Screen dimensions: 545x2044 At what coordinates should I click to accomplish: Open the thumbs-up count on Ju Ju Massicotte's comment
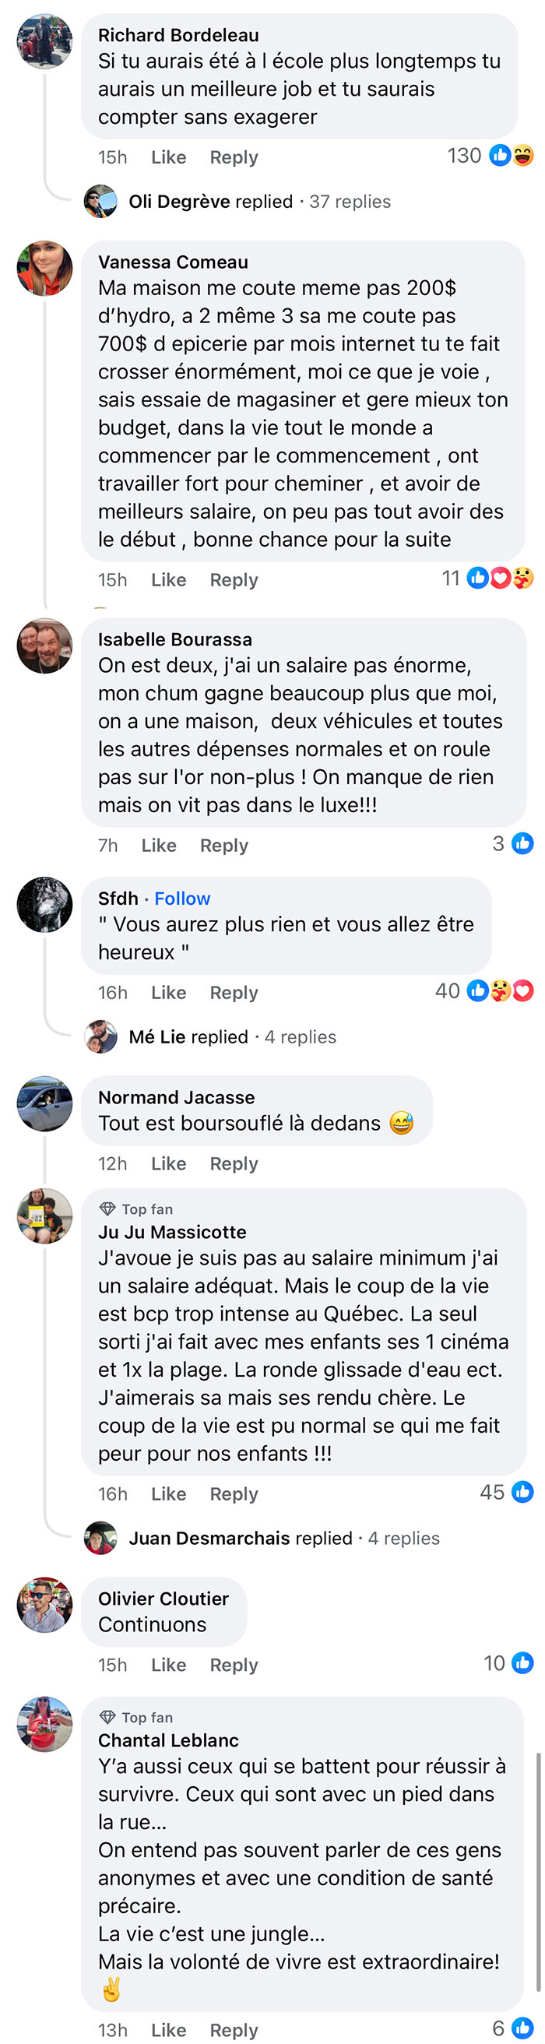[506, 1493]
